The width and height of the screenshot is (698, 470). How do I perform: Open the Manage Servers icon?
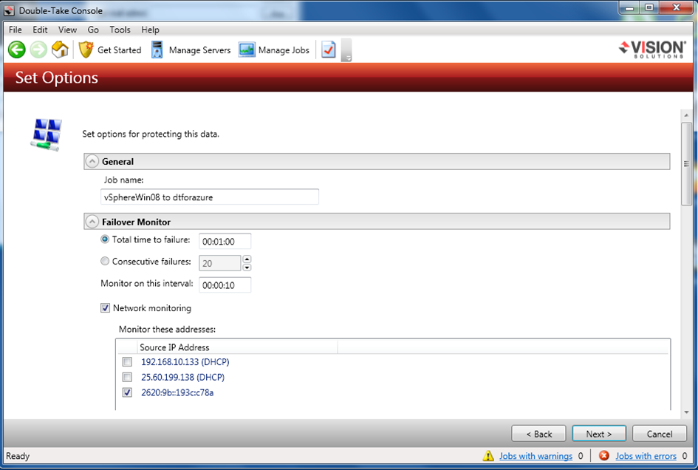pos(157,50)
